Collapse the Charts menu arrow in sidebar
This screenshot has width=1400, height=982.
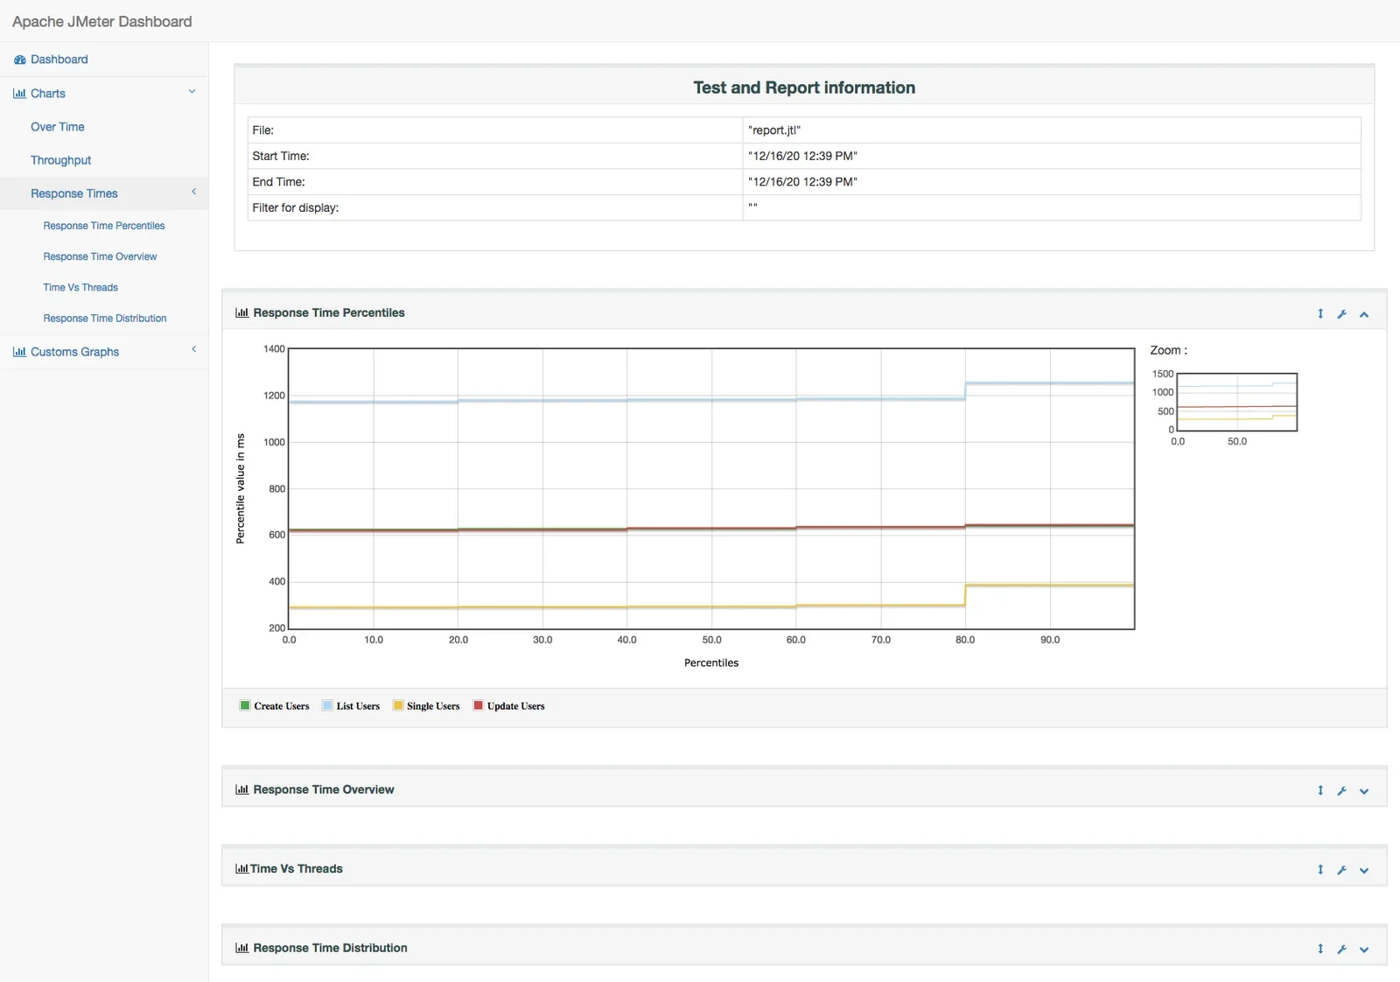[x=192, y=92]
